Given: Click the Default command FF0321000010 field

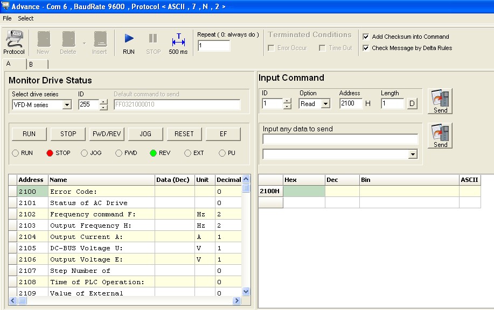Looking at the screenshot, I should (177, 104).
